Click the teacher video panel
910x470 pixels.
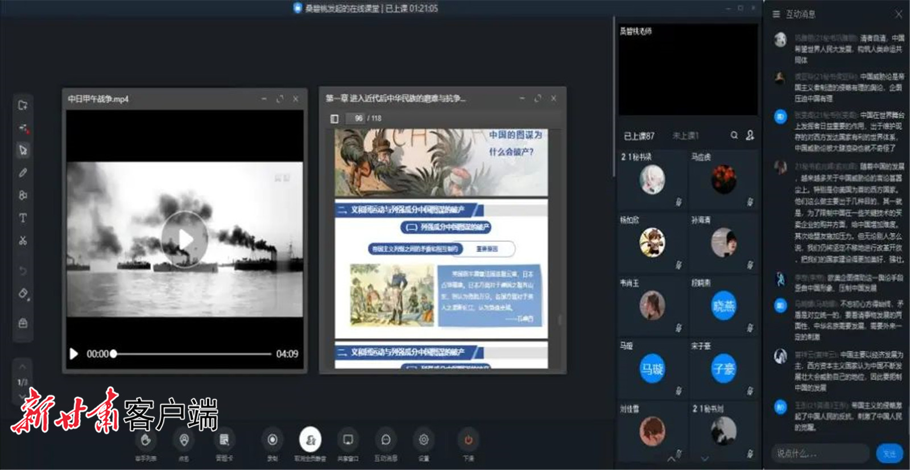pos(688,69)
